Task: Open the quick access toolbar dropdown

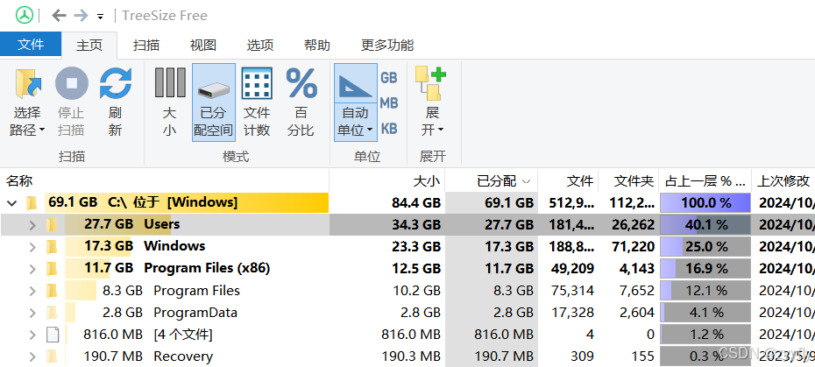Action: [100, 17]
